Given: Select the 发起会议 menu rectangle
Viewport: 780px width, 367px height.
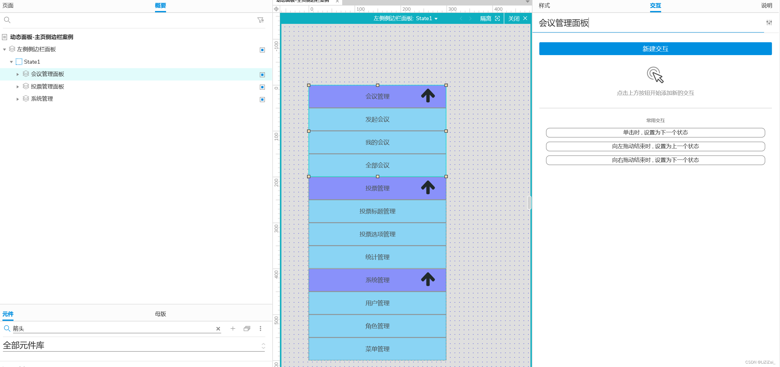Looking at the screenshot, I should click(x=377, y=119).
